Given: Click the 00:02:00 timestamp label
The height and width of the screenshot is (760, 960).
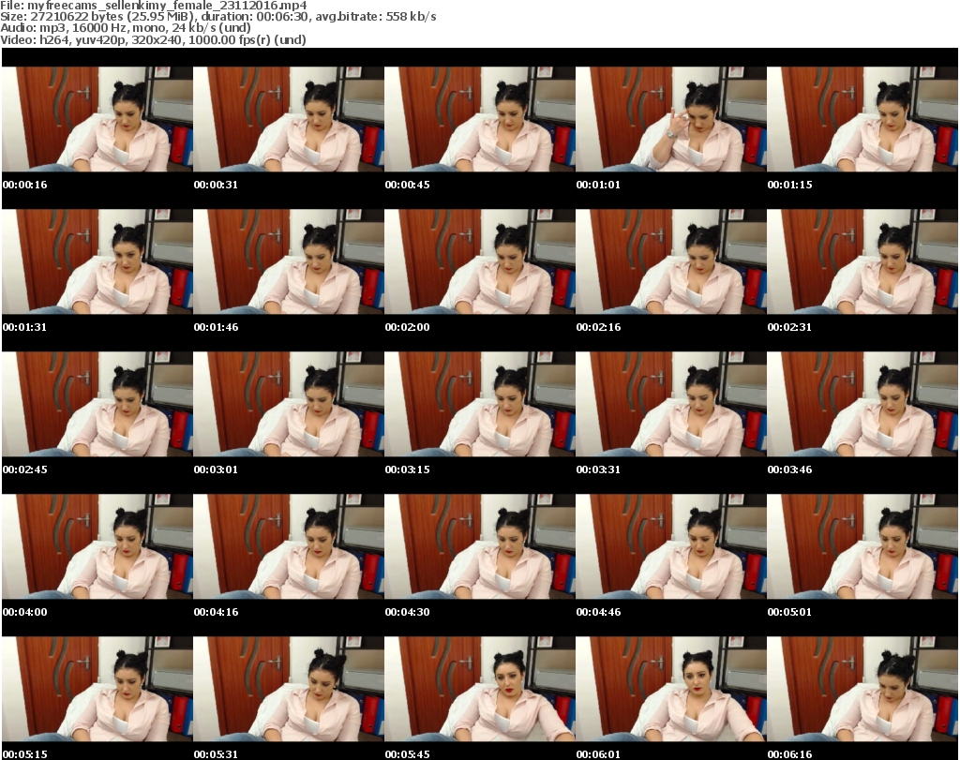Looking at the screenshot, I should coord(407,327).
